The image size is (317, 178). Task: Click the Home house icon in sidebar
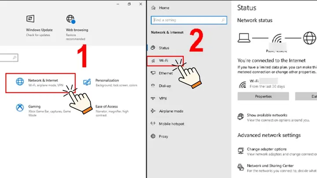click(153, 8)
